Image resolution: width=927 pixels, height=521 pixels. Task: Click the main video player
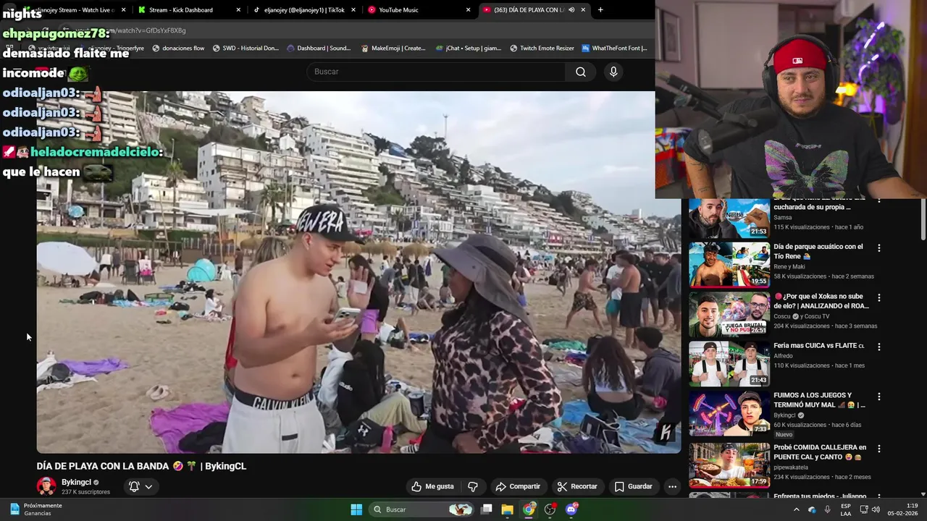click(x=358, y=272)
